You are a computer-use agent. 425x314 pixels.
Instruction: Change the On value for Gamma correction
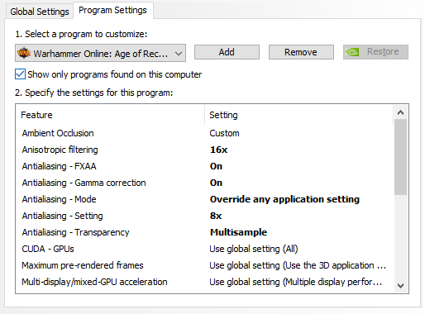tap(216, 183)
